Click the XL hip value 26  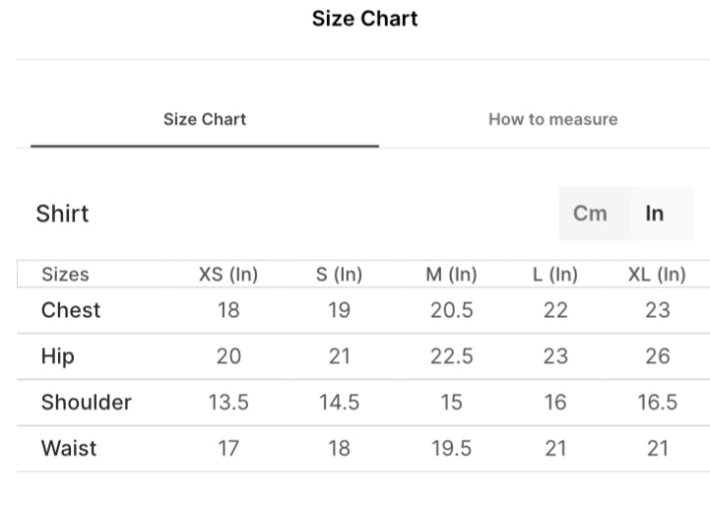click(x=657, y=356)
